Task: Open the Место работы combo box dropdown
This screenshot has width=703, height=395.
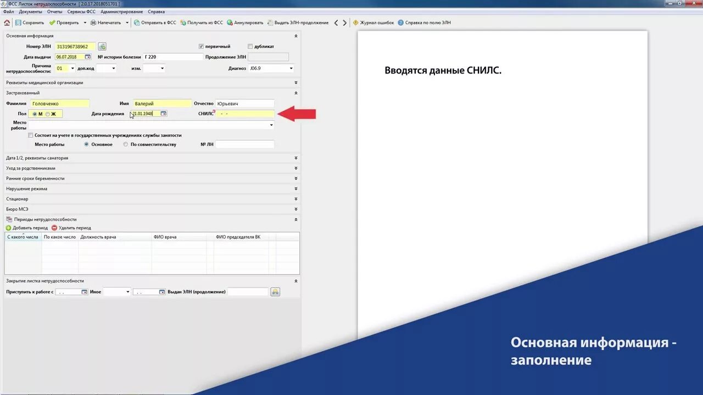Action: (271, 125)
